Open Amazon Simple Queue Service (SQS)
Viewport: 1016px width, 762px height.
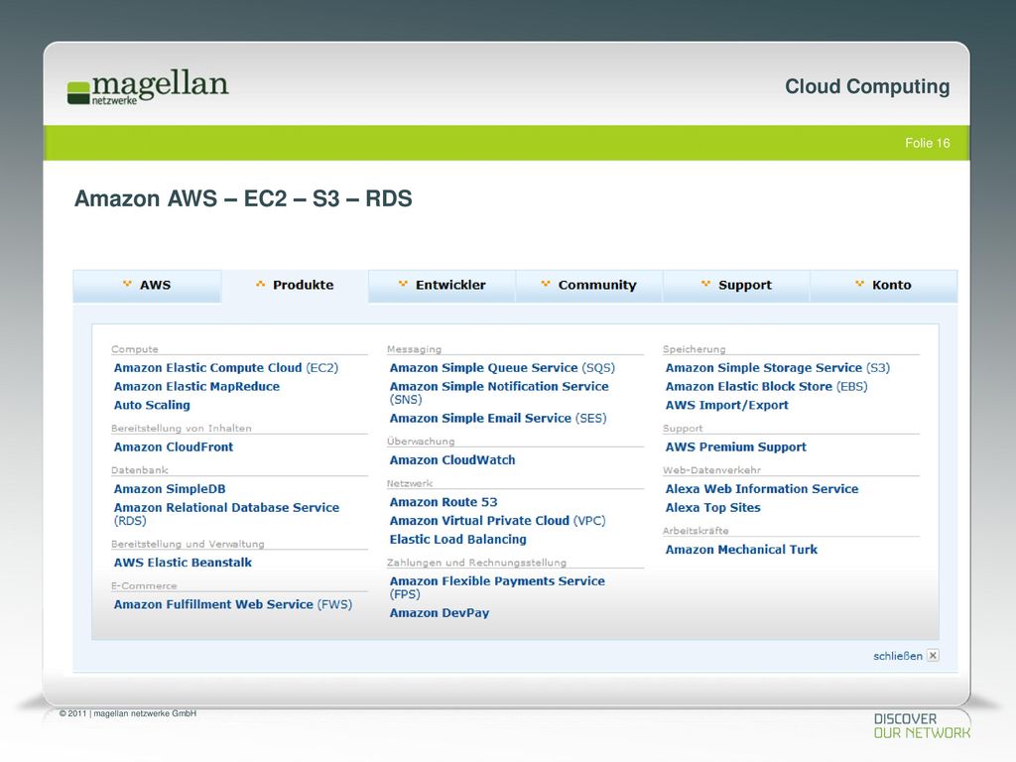coord(502,368)
